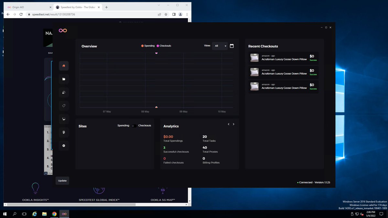Click the pink Checkouts data point at top of chart
This screenshot has height=218, width=388.
point(156,53)
